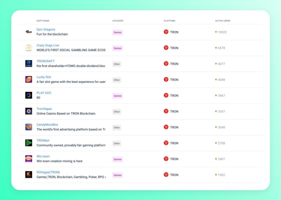This screenshot has height=200, width=281.
Task: Click the active users count 3357
Action: pyautogui.click(x=221, y=111)
